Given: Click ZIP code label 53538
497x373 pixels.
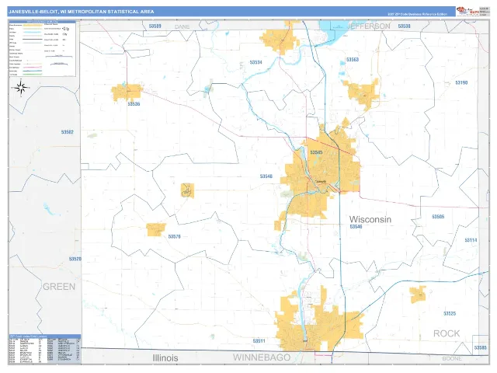Looking at the screenshot, I should 404,26.
